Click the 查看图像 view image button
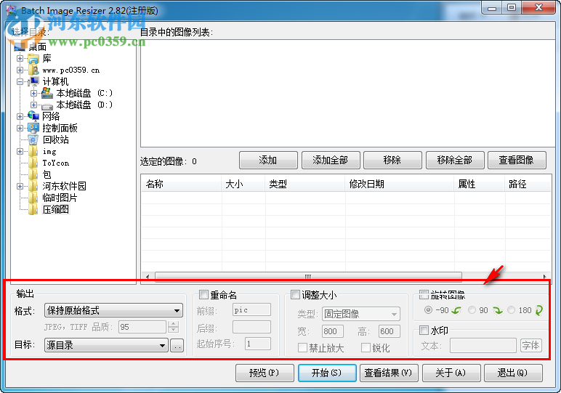 pos(517,161)
